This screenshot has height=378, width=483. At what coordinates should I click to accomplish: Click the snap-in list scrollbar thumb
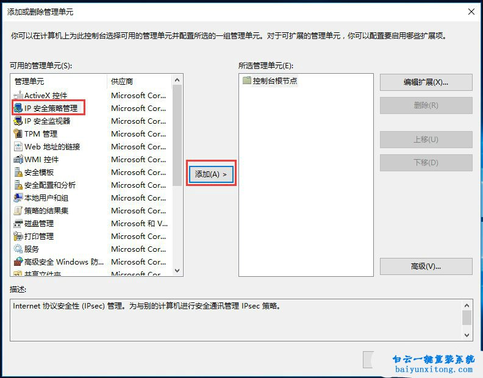pyautogui.click(x=177, y=135)
